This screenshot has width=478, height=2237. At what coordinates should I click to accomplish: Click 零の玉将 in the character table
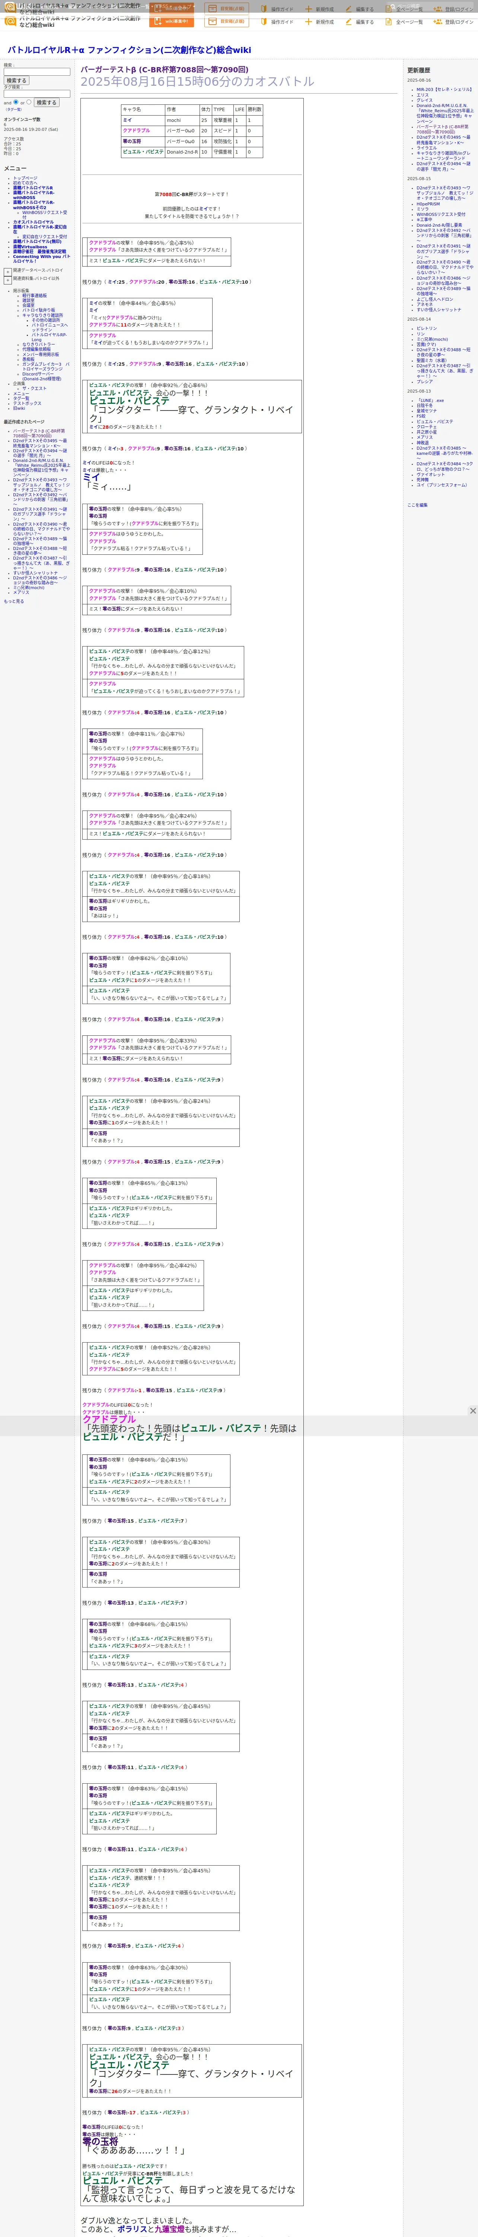tap(132, 142)
